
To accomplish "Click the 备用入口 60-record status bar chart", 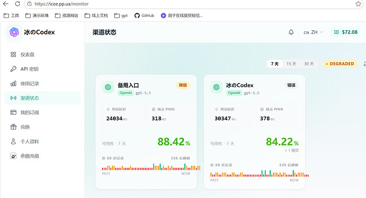I will (151, 167).
